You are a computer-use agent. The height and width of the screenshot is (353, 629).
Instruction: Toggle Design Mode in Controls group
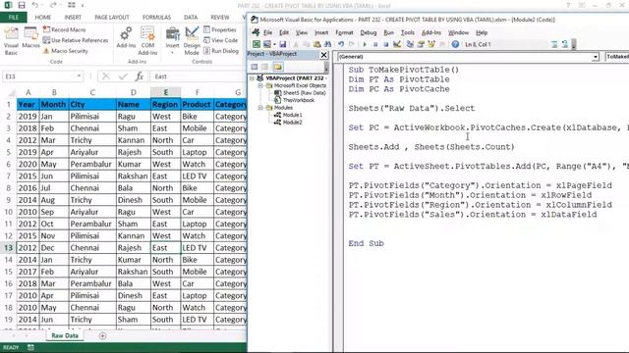[192, 41]
